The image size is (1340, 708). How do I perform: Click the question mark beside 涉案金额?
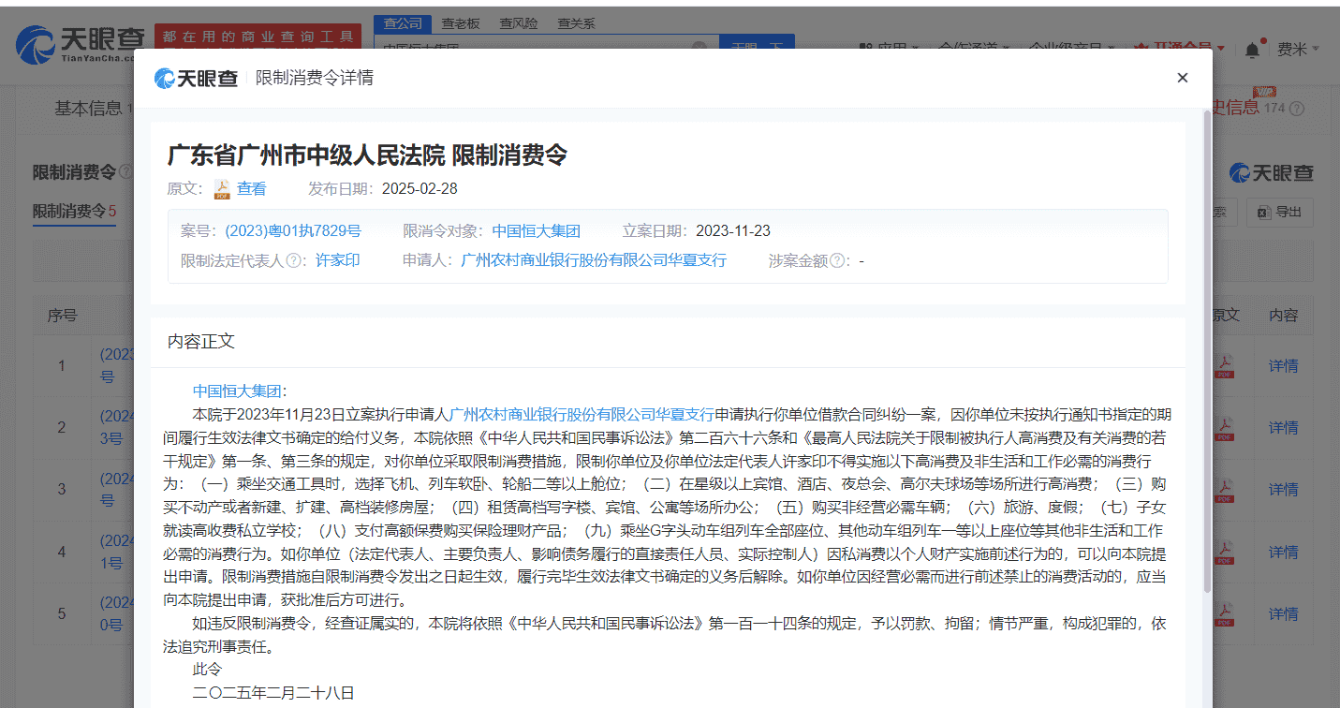[839, 259]
